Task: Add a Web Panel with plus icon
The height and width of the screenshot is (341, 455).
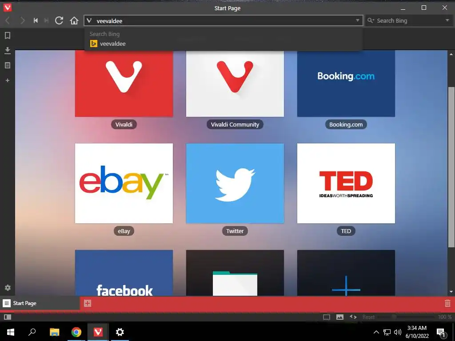Action: 8,80
